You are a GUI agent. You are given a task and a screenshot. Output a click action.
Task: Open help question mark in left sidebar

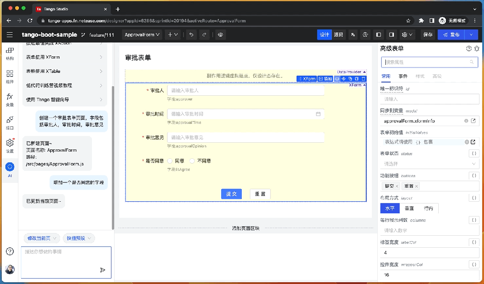tap(10, 251)
